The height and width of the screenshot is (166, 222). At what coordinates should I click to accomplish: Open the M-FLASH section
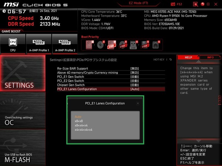(x=23, y=148)
